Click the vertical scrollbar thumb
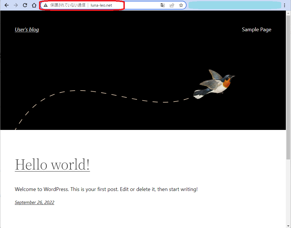291x228 pixels. pyautogui.click(x=288, y=87)
